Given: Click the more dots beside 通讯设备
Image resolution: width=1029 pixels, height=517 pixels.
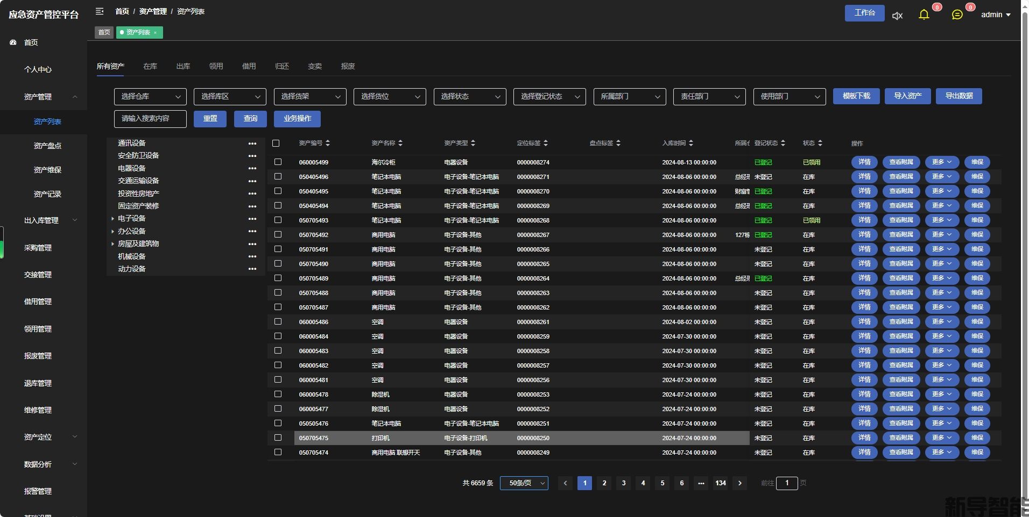Looking at the screenshot, I should [x=252, y=143].
